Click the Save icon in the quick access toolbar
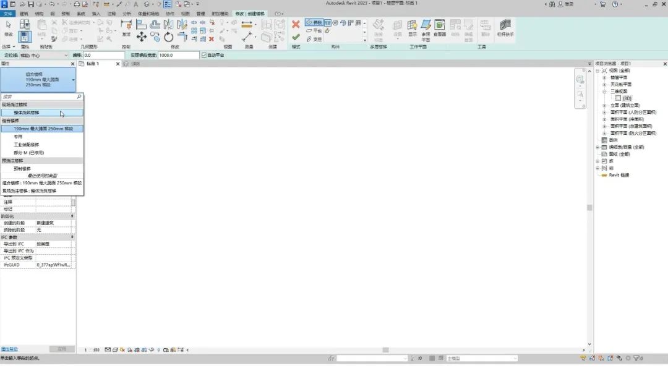The image size is (668, 376). click(x=30, y=4)
